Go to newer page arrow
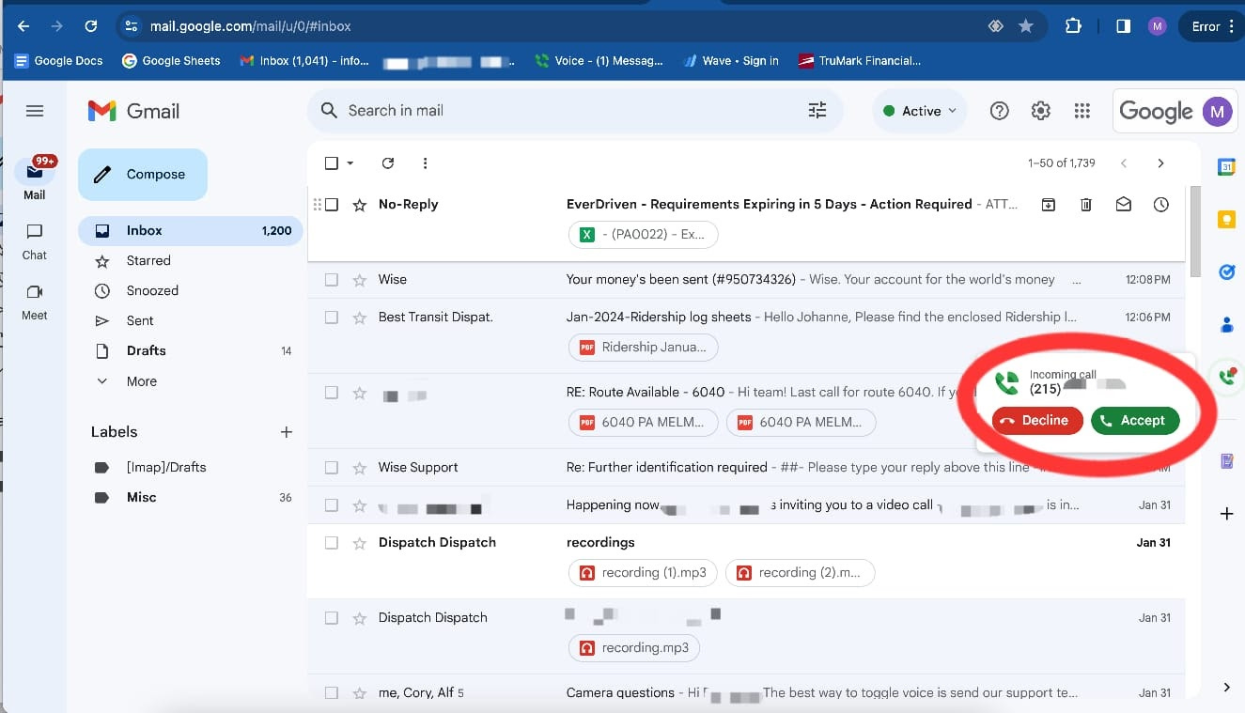This screenshot has height=713, width=1245. pos(1124,163)
